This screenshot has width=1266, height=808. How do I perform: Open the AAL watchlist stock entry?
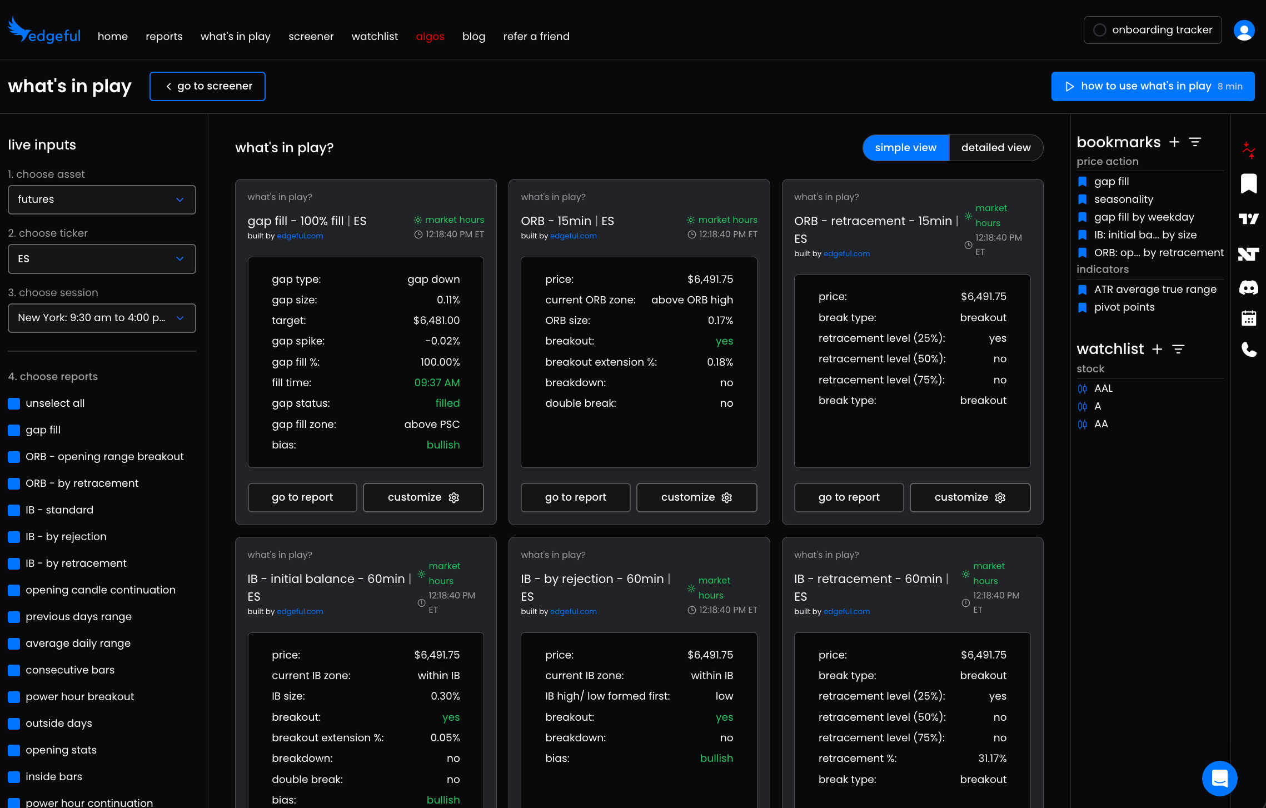[x=1103, y=388]
